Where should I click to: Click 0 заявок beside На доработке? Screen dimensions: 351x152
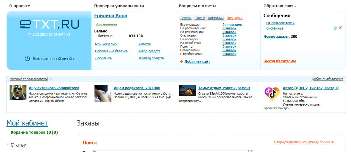[229, 43]
